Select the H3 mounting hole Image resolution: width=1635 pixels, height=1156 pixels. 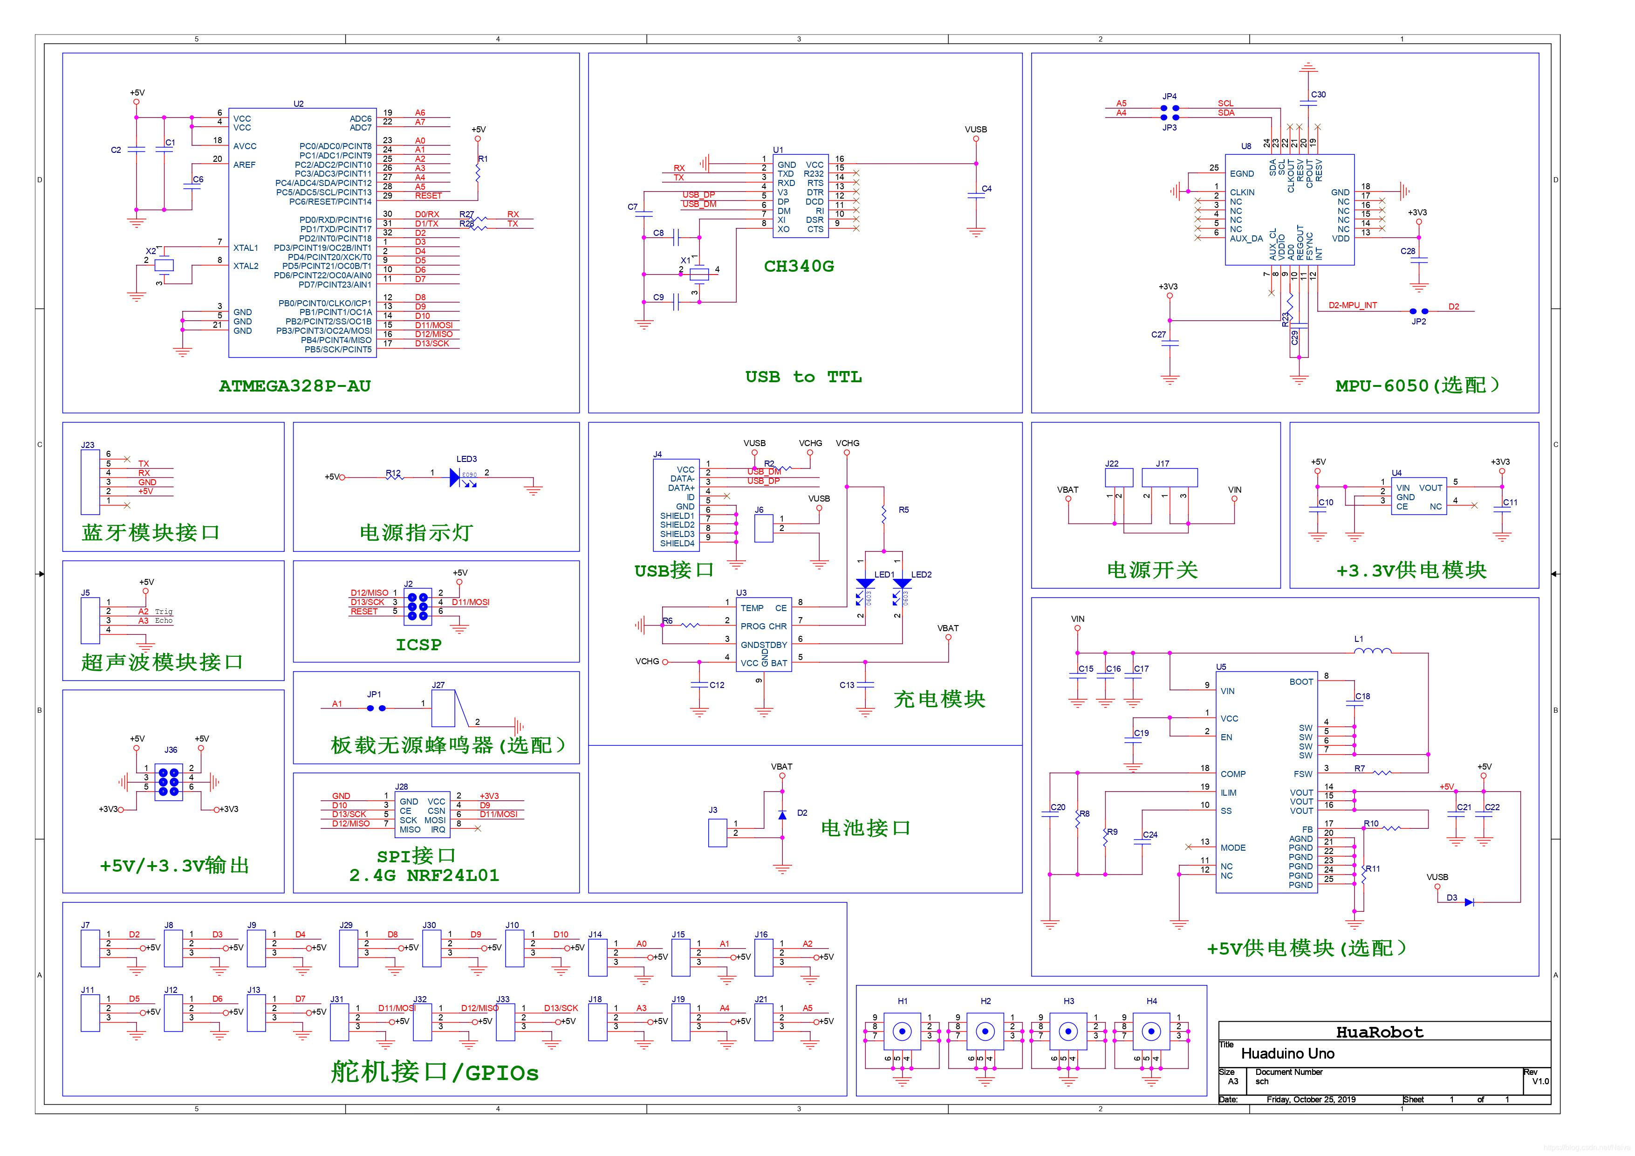tap(1068, 1031)
